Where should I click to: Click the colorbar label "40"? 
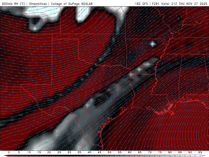tap(89, 152)
